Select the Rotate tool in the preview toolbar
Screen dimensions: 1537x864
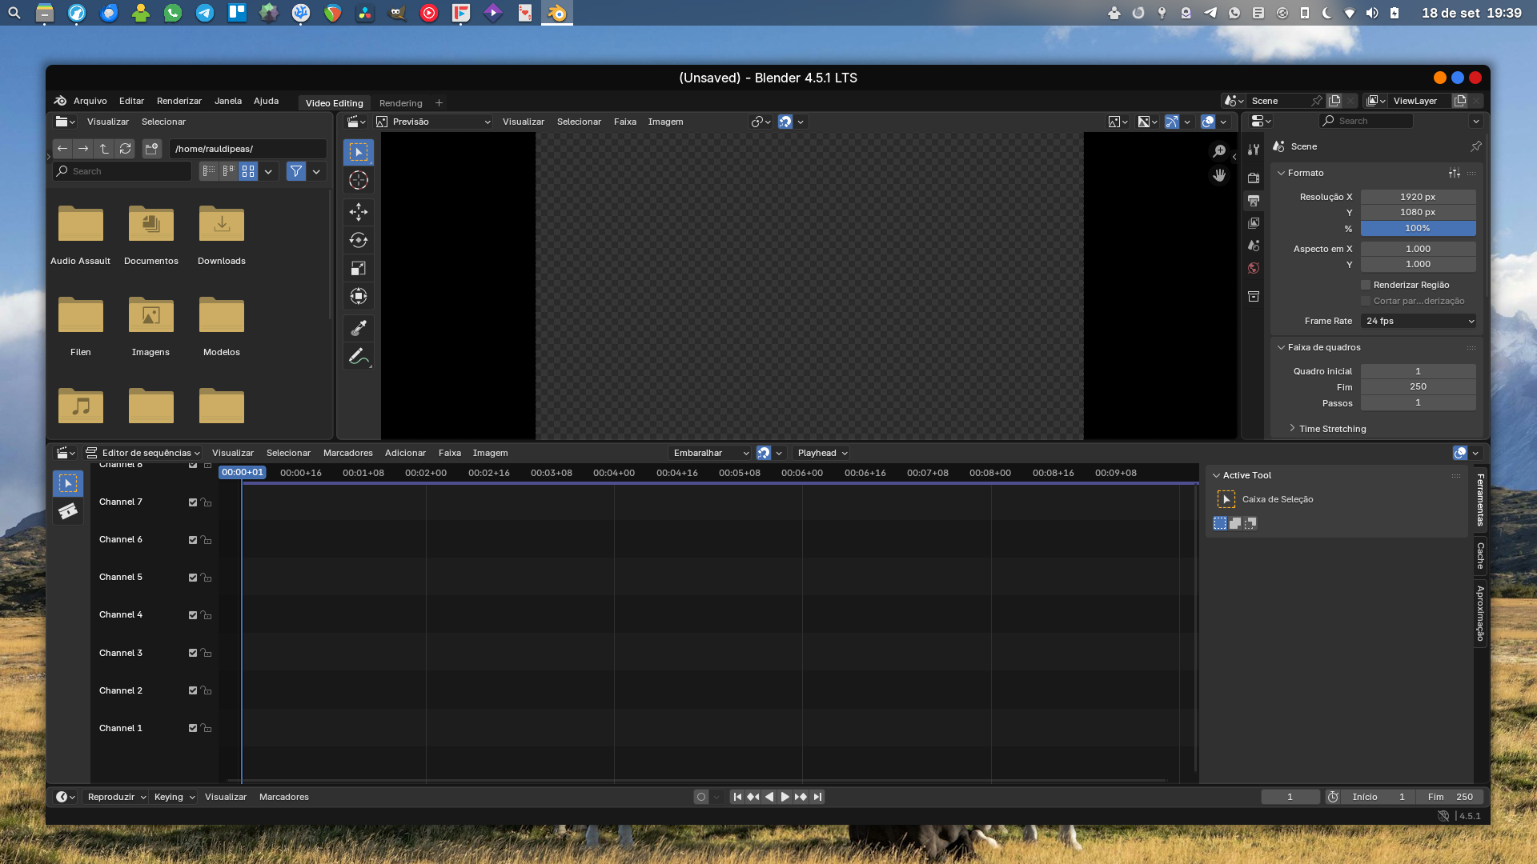tap(358, 239)
